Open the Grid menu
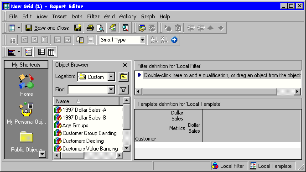 (x=109, y=16)
